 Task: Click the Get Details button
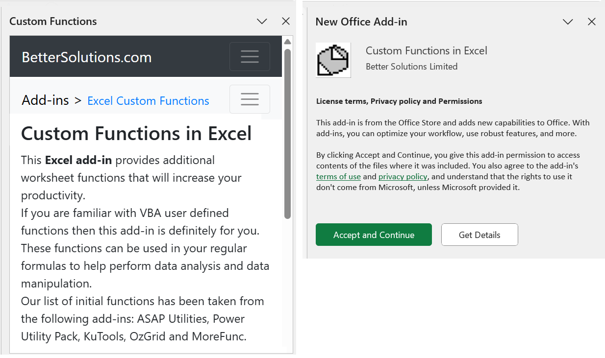(479, 235)
